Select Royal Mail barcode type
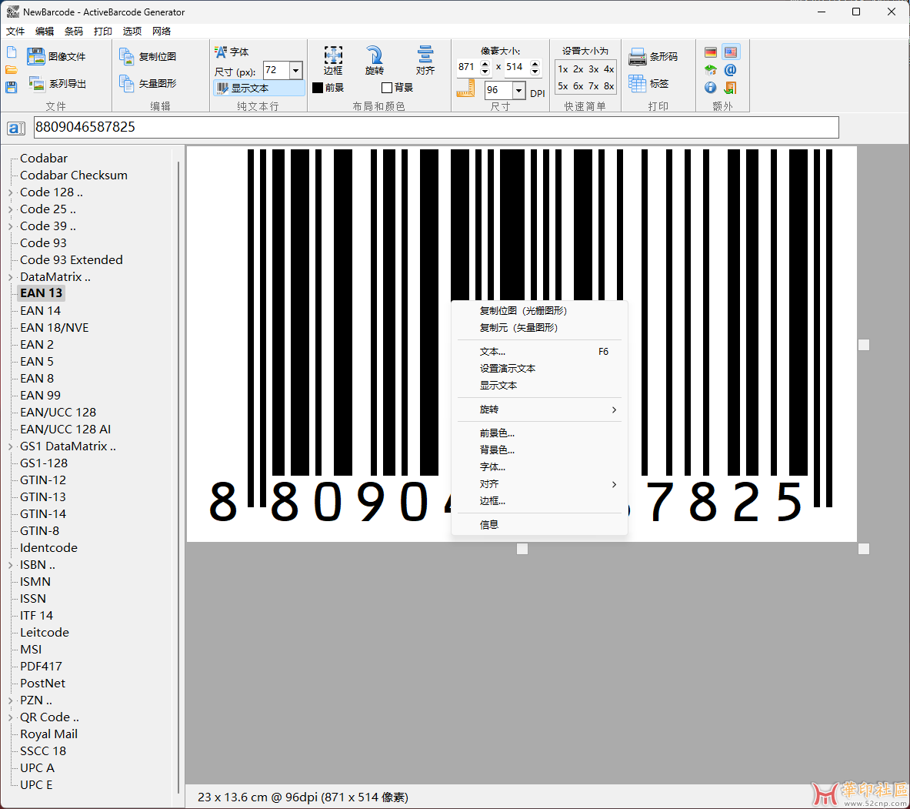This screenshot has height=809, width=910. click(x=48, y=734)
